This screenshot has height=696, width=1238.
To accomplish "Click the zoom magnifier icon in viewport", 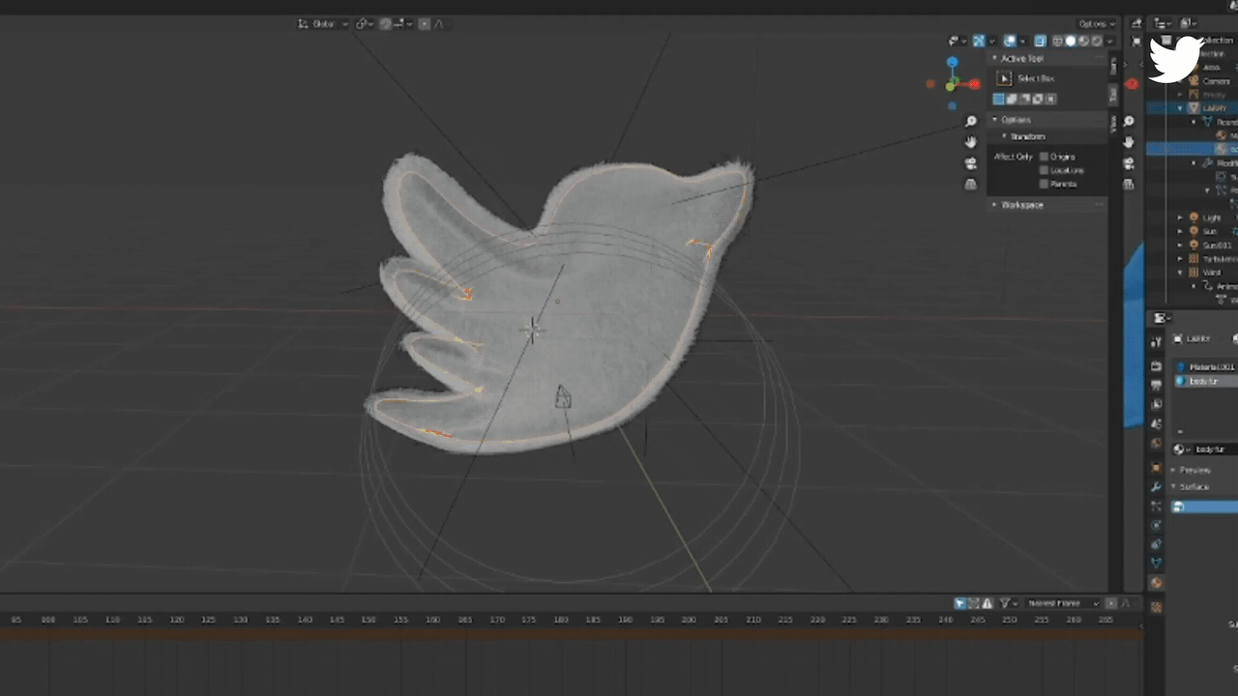I will (x=971, y=121).
